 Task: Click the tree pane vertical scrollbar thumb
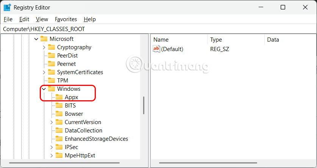point(144,106)
